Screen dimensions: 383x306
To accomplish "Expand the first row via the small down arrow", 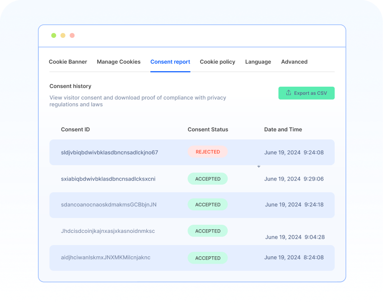I will pos(259,166).
